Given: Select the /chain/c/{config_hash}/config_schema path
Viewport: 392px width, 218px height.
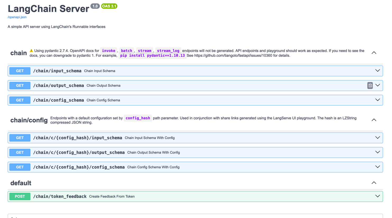Looking at the screenshot, I should (x=79, y=167).
